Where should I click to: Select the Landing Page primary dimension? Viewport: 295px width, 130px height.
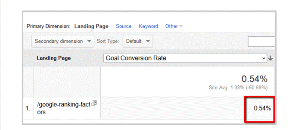(x=91, y=26)
